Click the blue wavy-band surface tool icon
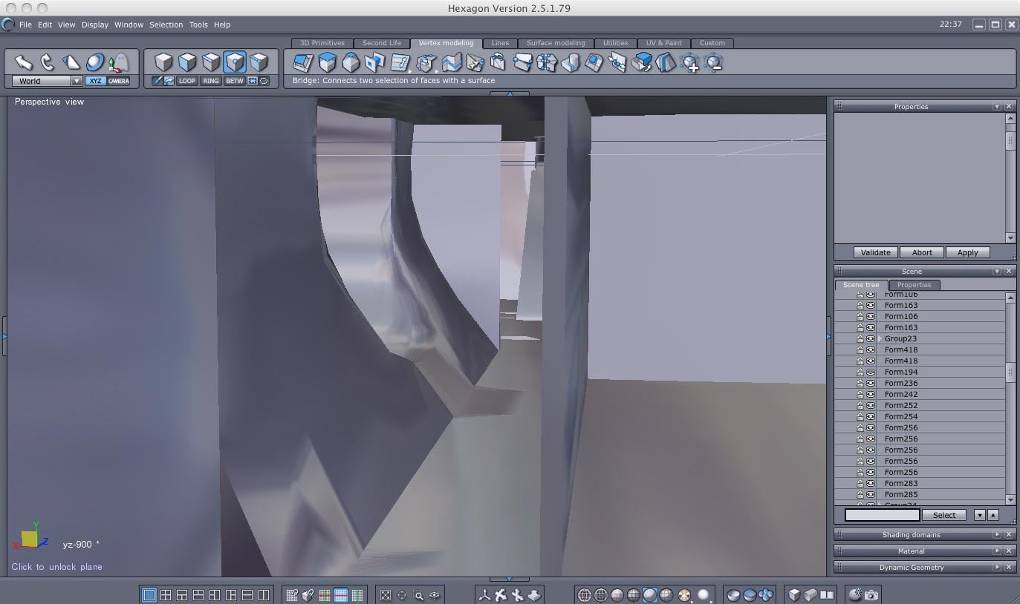Image resolution: width=1020 pixels, height=604 pixels. (451, 62)
